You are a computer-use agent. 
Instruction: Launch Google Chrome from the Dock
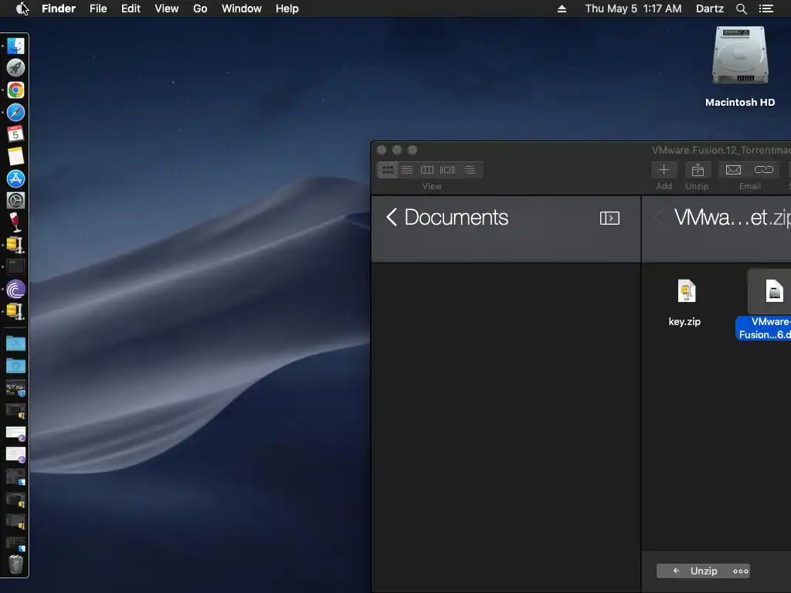pyautogui.click(x=15, y=90)
